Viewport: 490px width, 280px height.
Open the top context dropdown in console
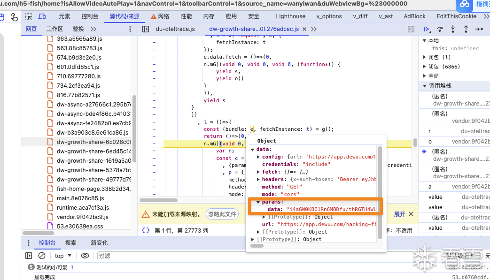(x=63, y=256)
